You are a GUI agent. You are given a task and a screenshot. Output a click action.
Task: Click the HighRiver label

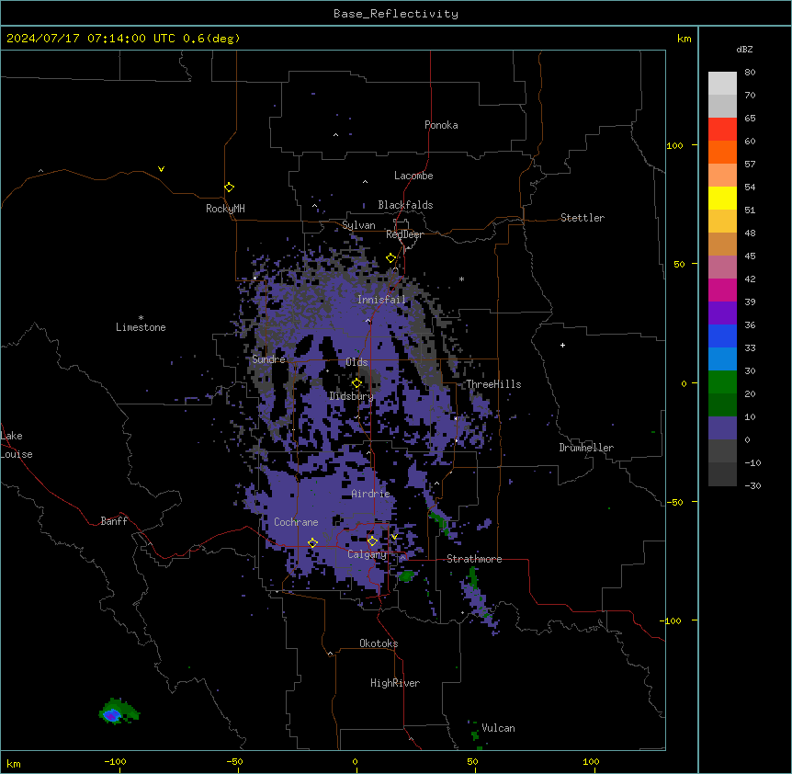[395, 683]
